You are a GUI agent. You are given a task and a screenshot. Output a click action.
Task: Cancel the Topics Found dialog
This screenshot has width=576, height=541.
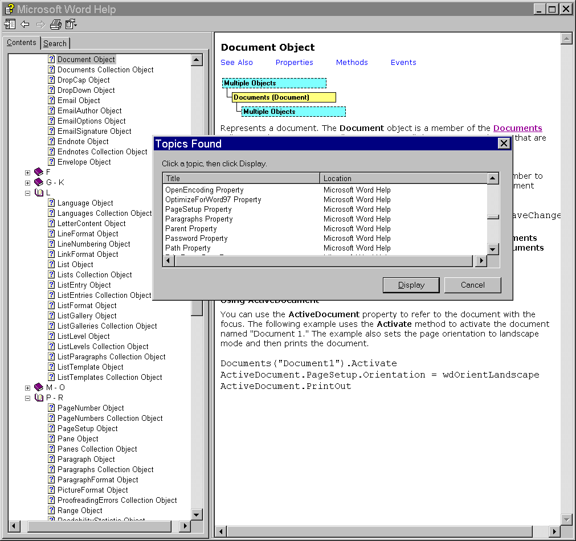pos(472,285)
